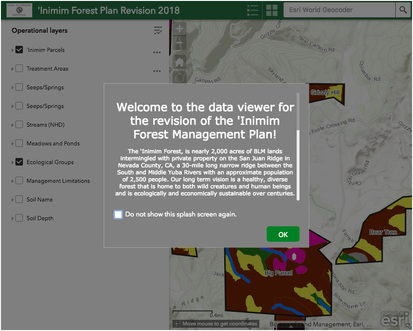Screen dimensions: 413x331
Task: Enable the Streams (NHD) layer checkbox
Action: click(x=19, y=125)
